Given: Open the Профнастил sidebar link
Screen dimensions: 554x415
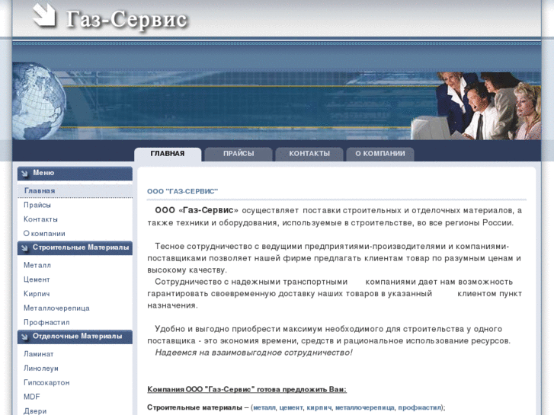Looking at the screenshot, I should coord(46,322).
